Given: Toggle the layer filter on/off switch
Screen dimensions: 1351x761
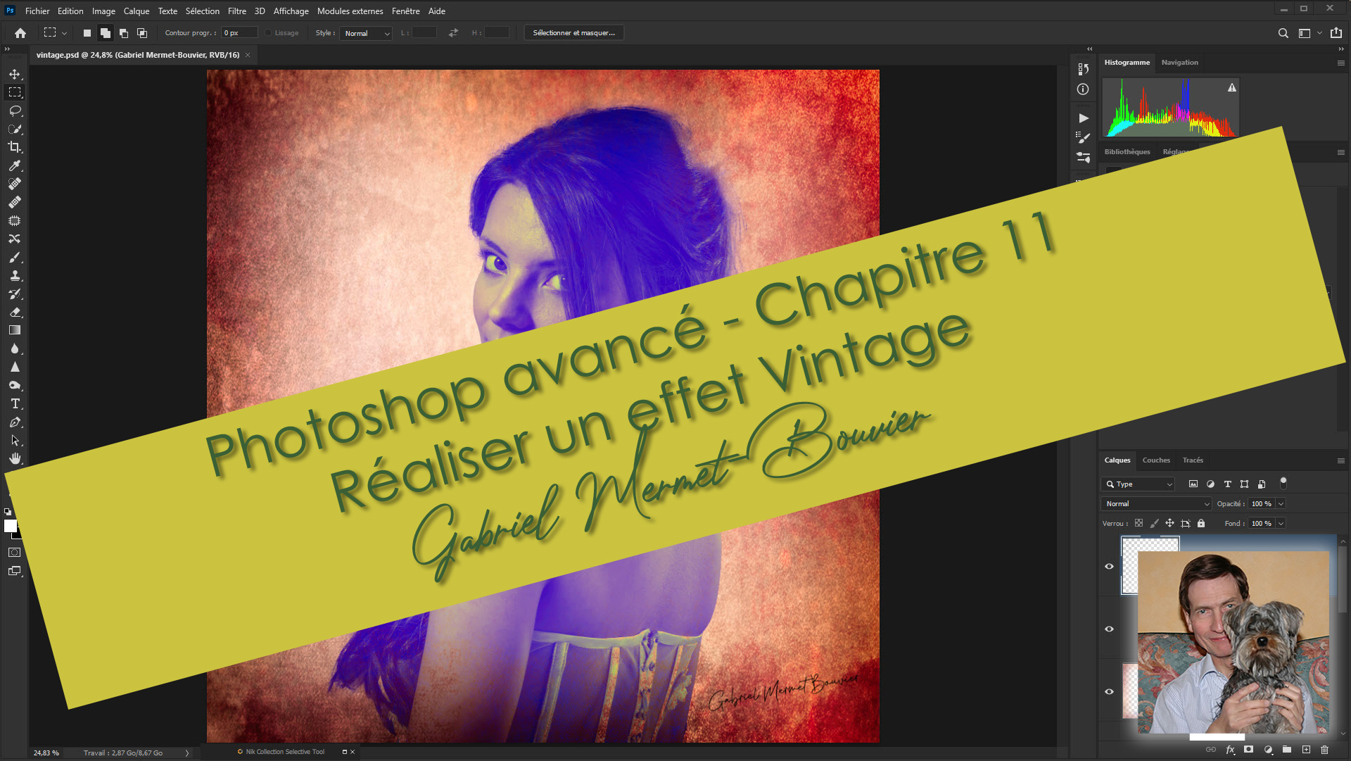Looking at the screenshot, I should pos(1283,483).
